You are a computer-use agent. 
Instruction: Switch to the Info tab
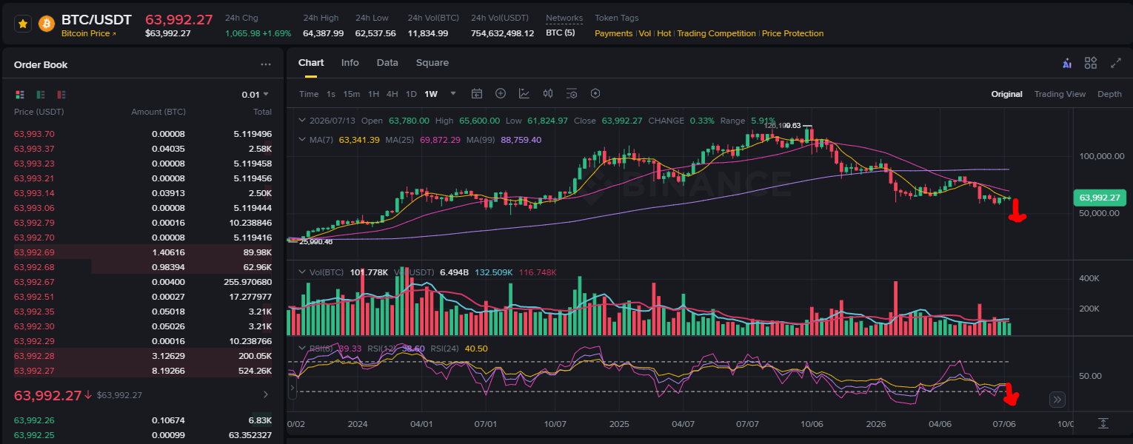[350, 63]
